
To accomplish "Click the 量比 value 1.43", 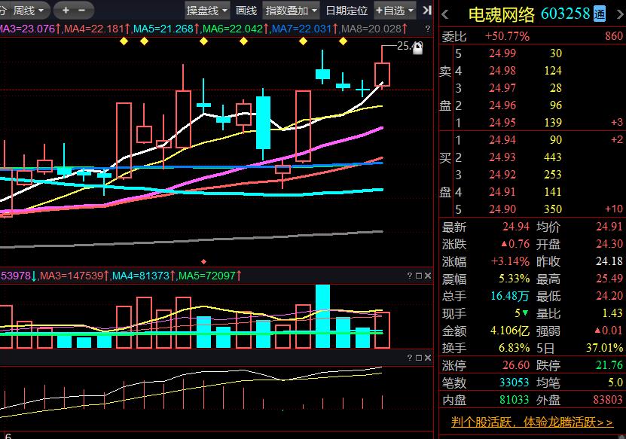I will tap(612, 313).
